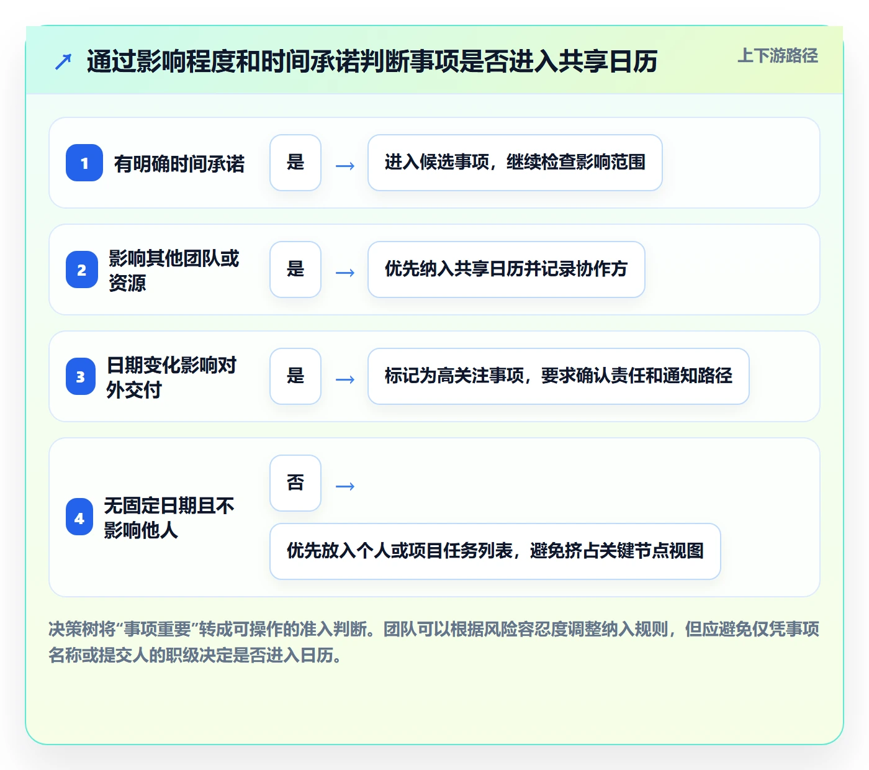Click step number 2 badge
The image size is (869, 770).
[82, 269]
